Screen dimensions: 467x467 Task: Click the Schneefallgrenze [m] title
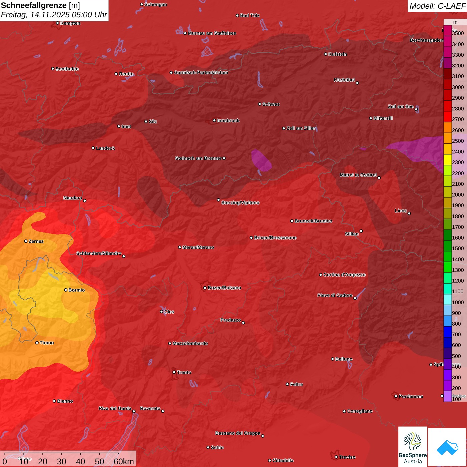click(40, 5)
